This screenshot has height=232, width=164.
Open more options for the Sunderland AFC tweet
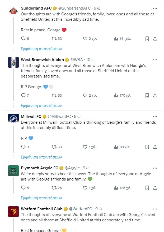click(155, 8)
